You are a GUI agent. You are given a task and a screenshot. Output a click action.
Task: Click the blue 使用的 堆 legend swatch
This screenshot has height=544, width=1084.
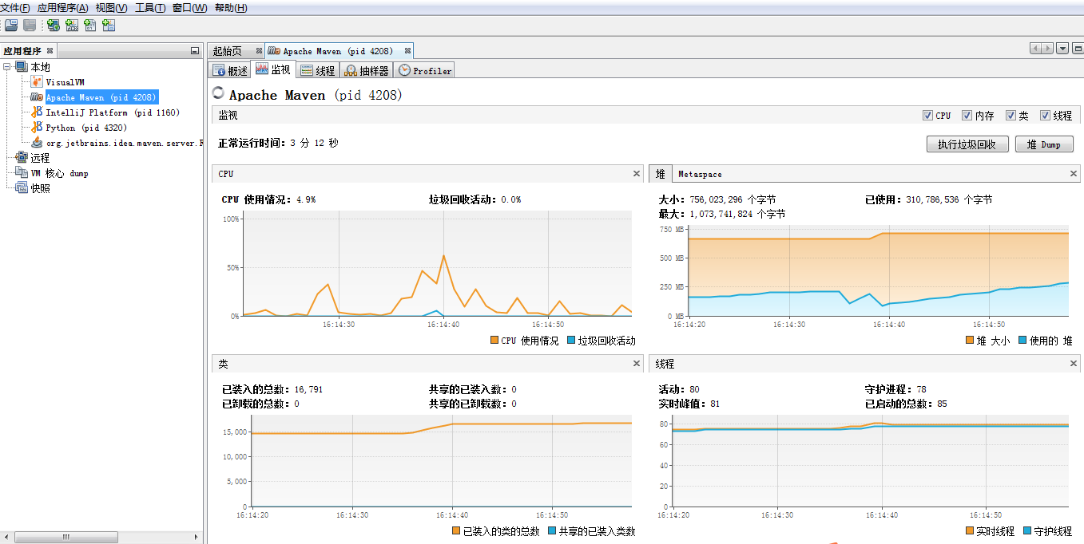pyautogui.click(x=1022, y=341)
